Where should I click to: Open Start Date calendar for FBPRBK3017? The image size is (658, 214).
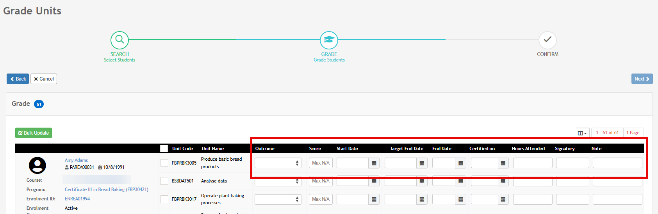click(374, 199)
